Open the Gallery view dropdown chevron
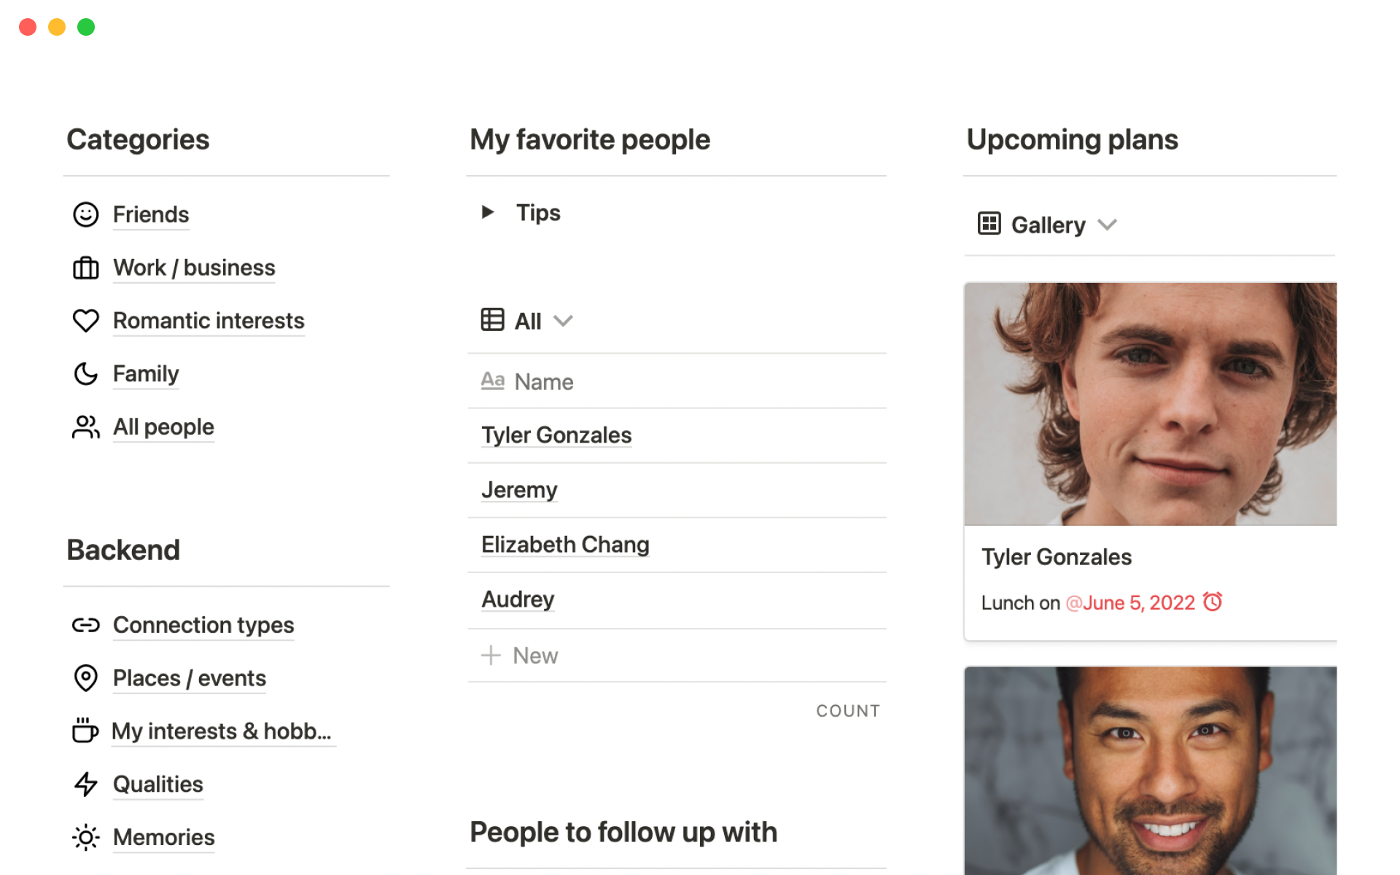The height and width of the screenshot is (875, 1400). pos(1107,225)
